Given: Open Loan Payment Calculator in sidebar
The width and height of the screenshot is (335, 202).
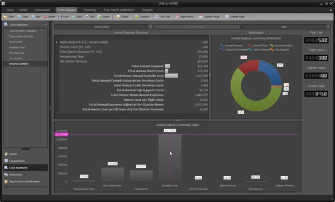Looking at the screenshot, I should (x=22, y=31).
